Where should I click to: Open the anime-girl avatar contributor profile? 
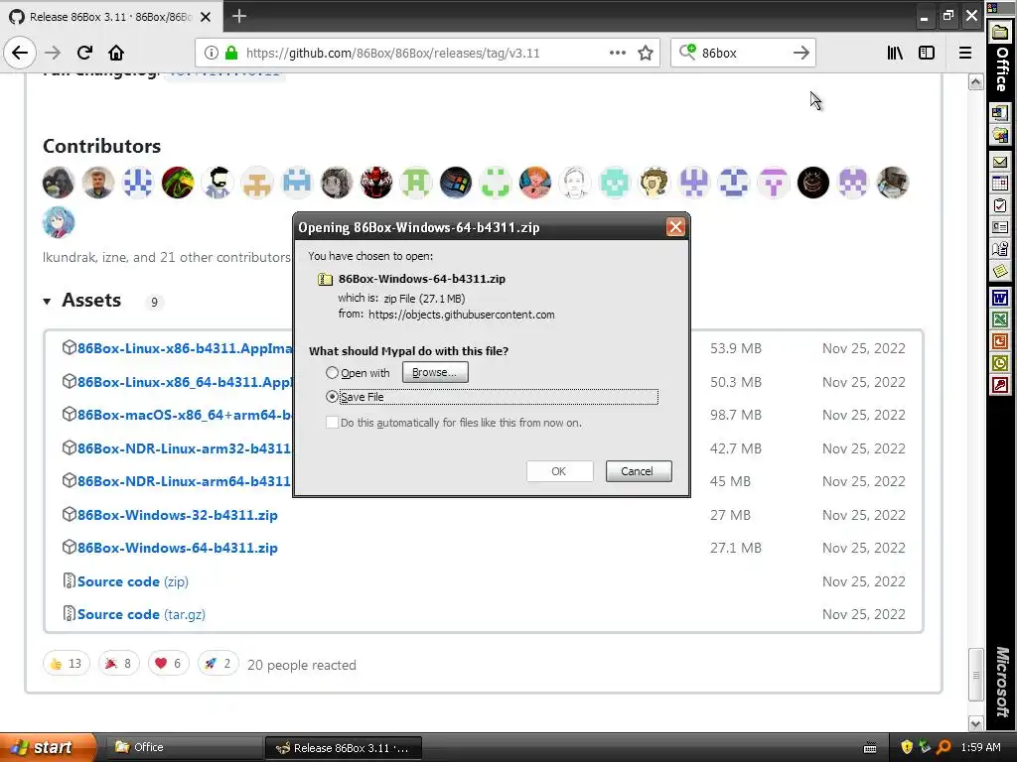59,222
